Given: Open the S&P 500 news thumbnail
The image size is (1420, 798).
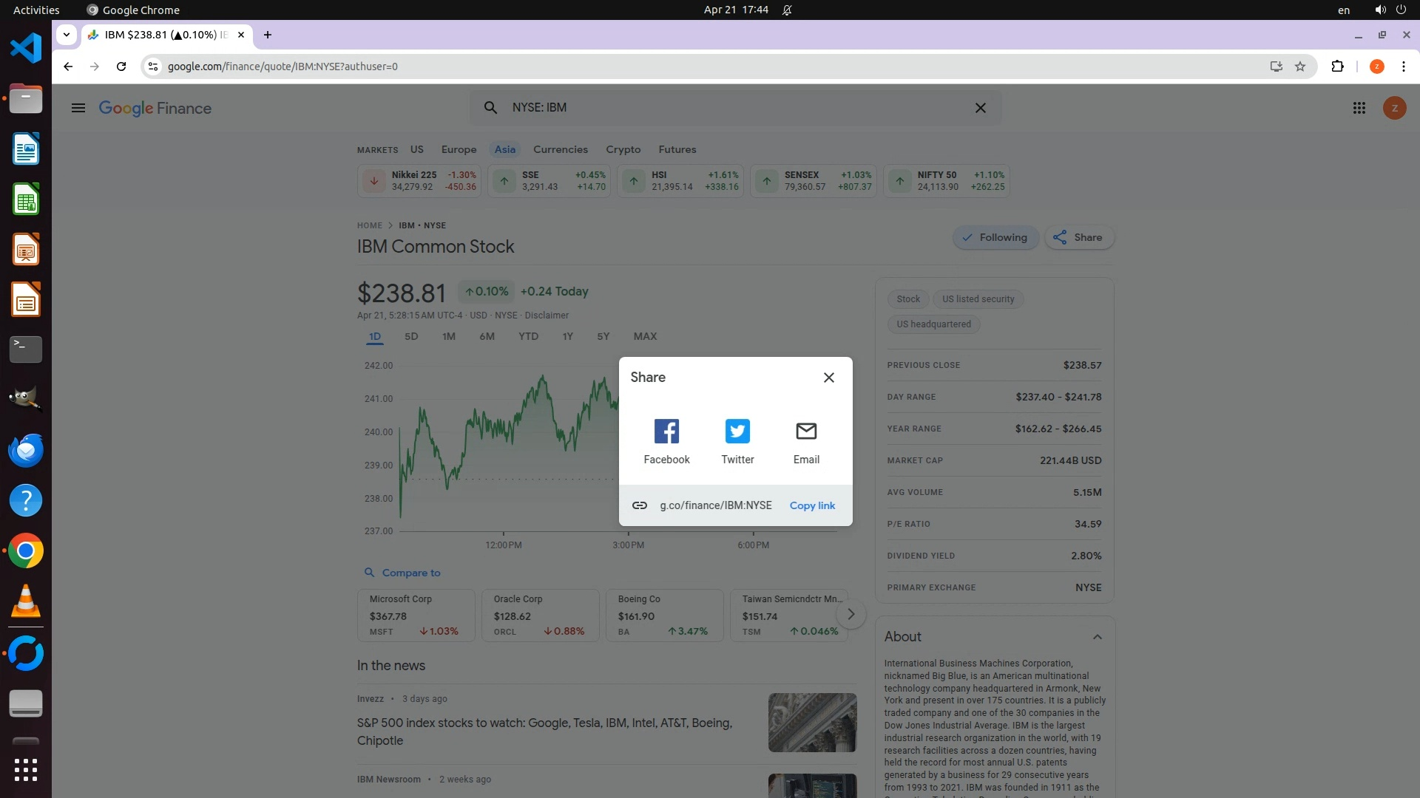Looking at the screenshot, I should [812, 723].
